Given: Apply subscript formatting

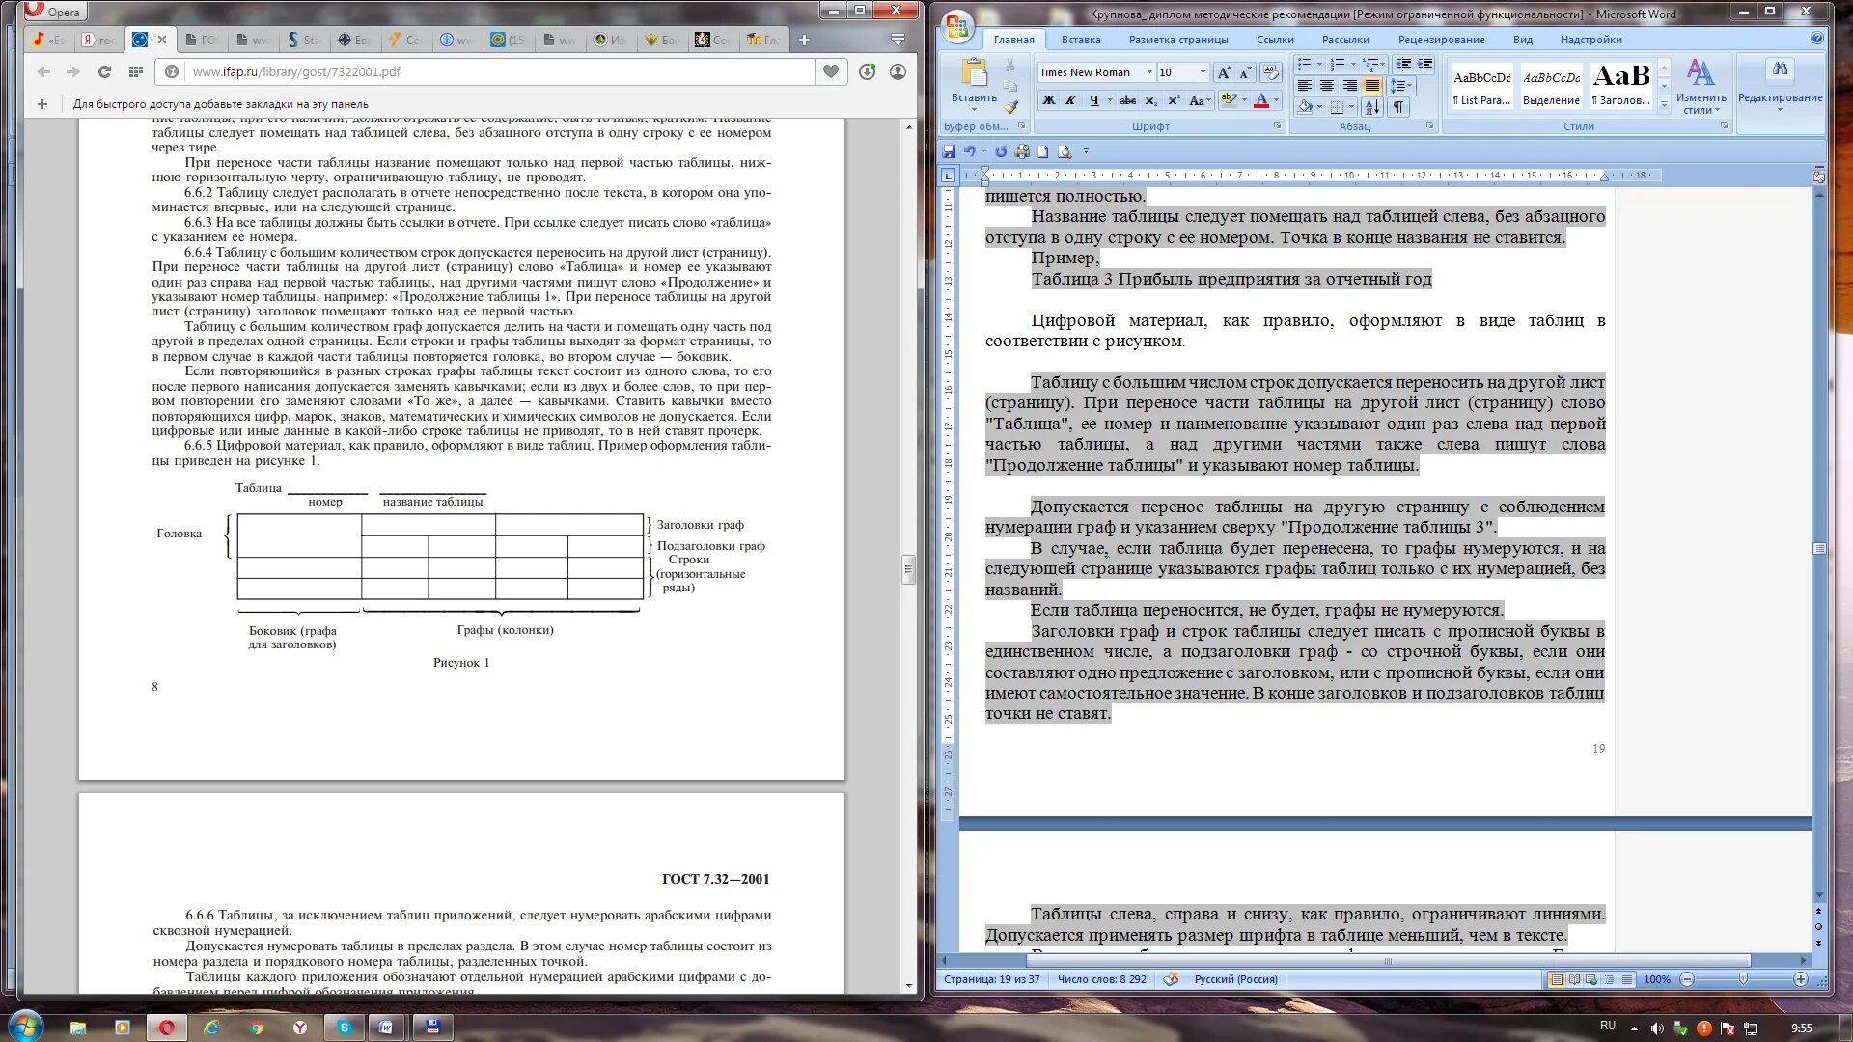Looking at the screenshot, I should [x=1150, y=100].
